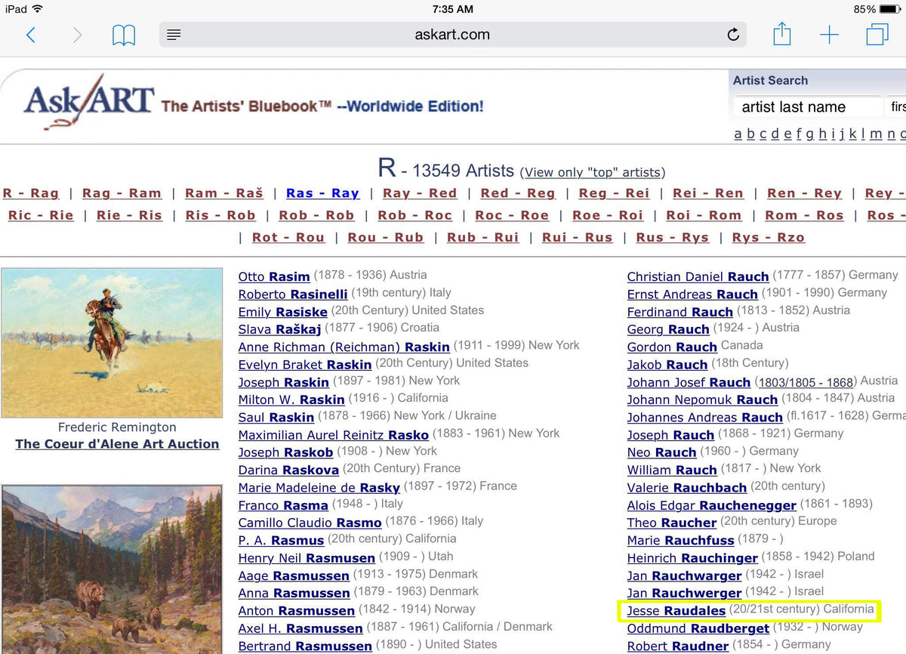Image resolution: width=906 pixels, height=654 pixels.
Task: Click the Frederic Remington horse painting thumbnail
Action: pyautogui.click(x=112, y=344)
